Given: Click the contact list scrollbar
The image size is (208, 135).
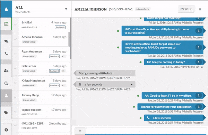Looking at the screenshot, I should pyautogui.click(x=70, y=38).
